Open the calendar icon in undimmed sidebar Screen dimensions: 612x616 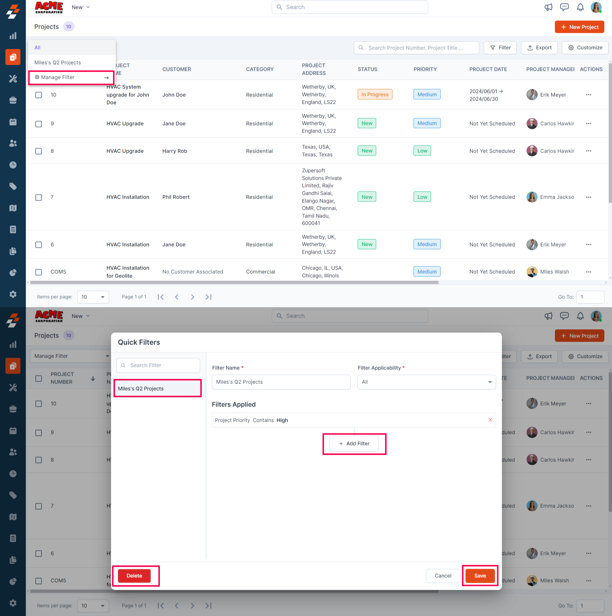click(13, 122)
